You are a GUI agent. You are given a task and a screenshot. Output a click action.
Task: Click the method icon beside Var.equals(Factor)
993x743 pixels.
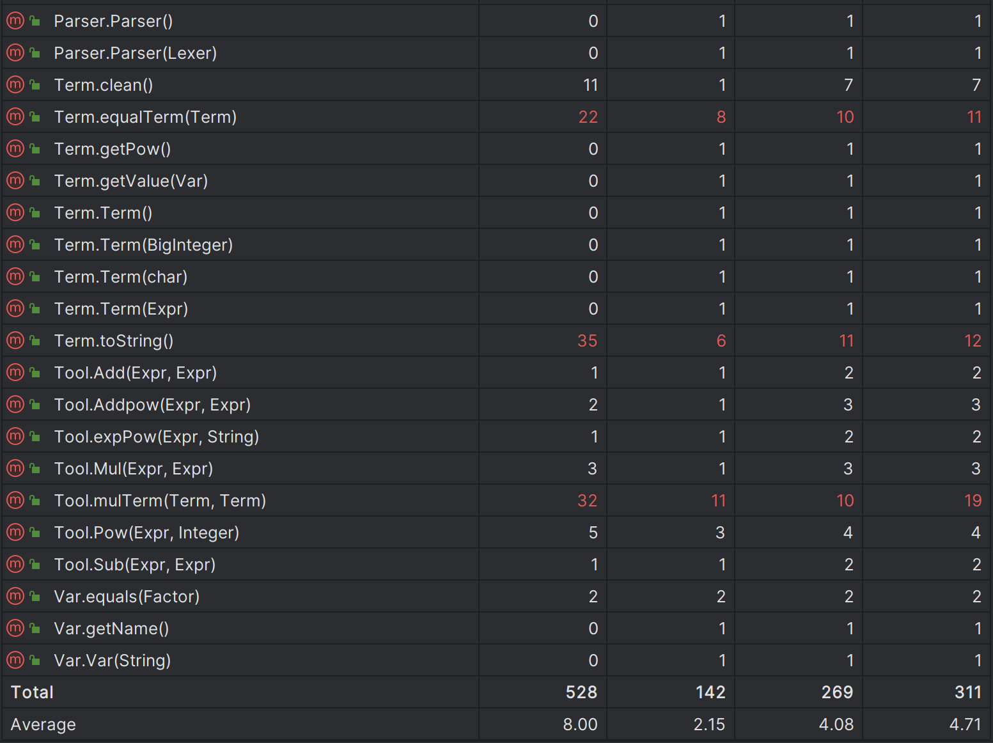coord(15,597)
